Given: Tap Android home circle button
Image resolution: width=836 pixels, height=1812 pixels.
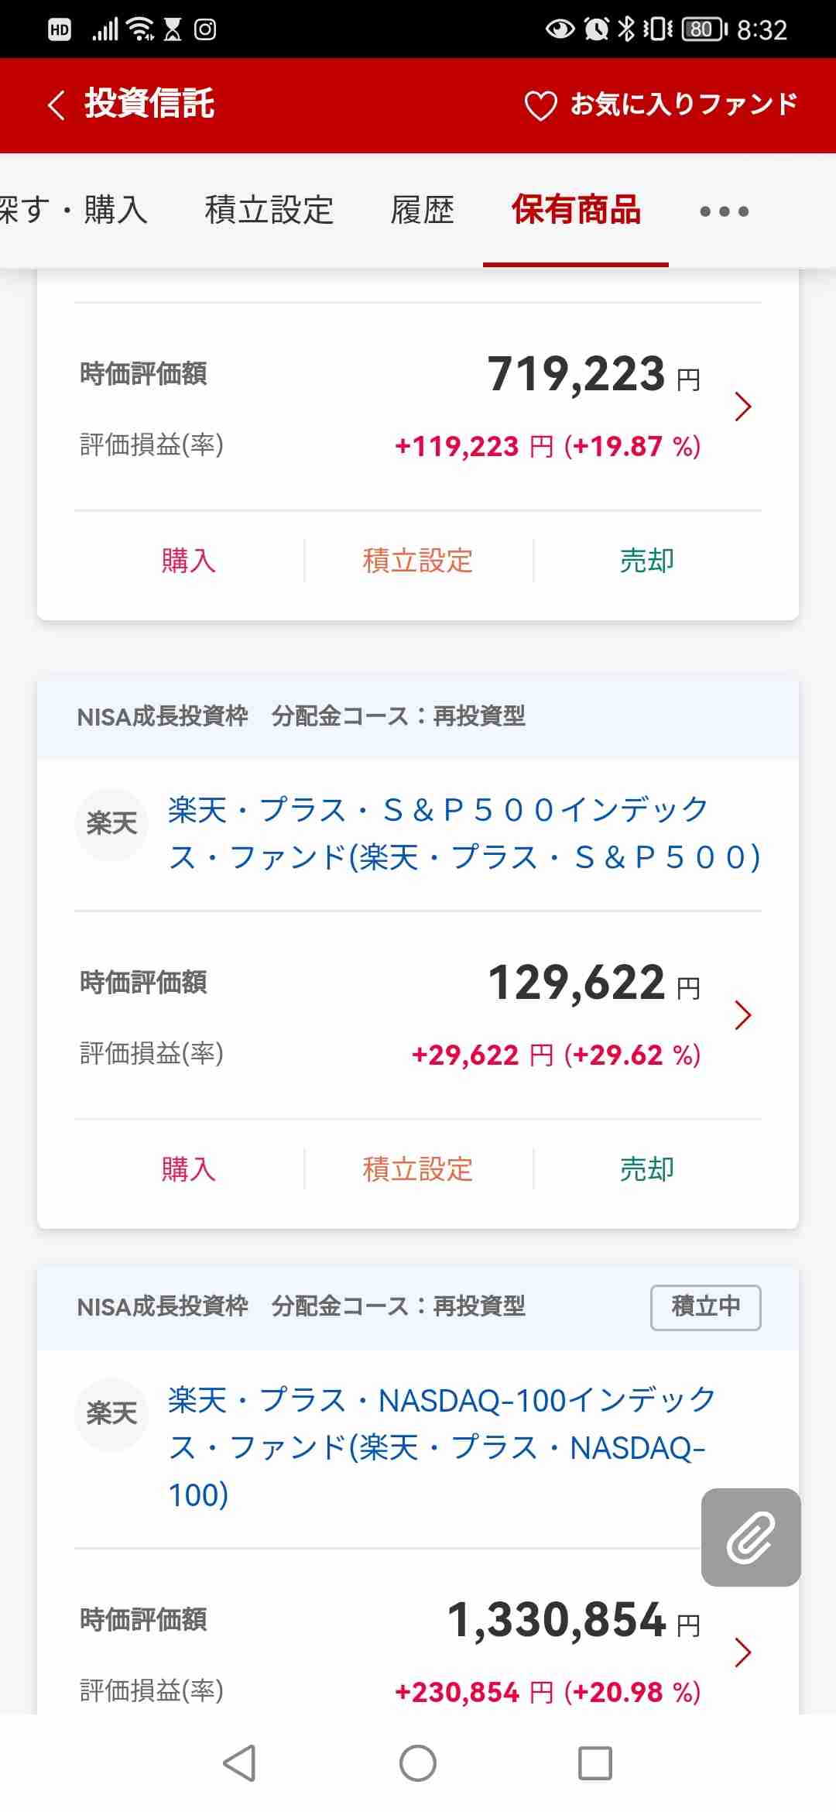Looking at the screenshot, I should tap(418, 1763).
